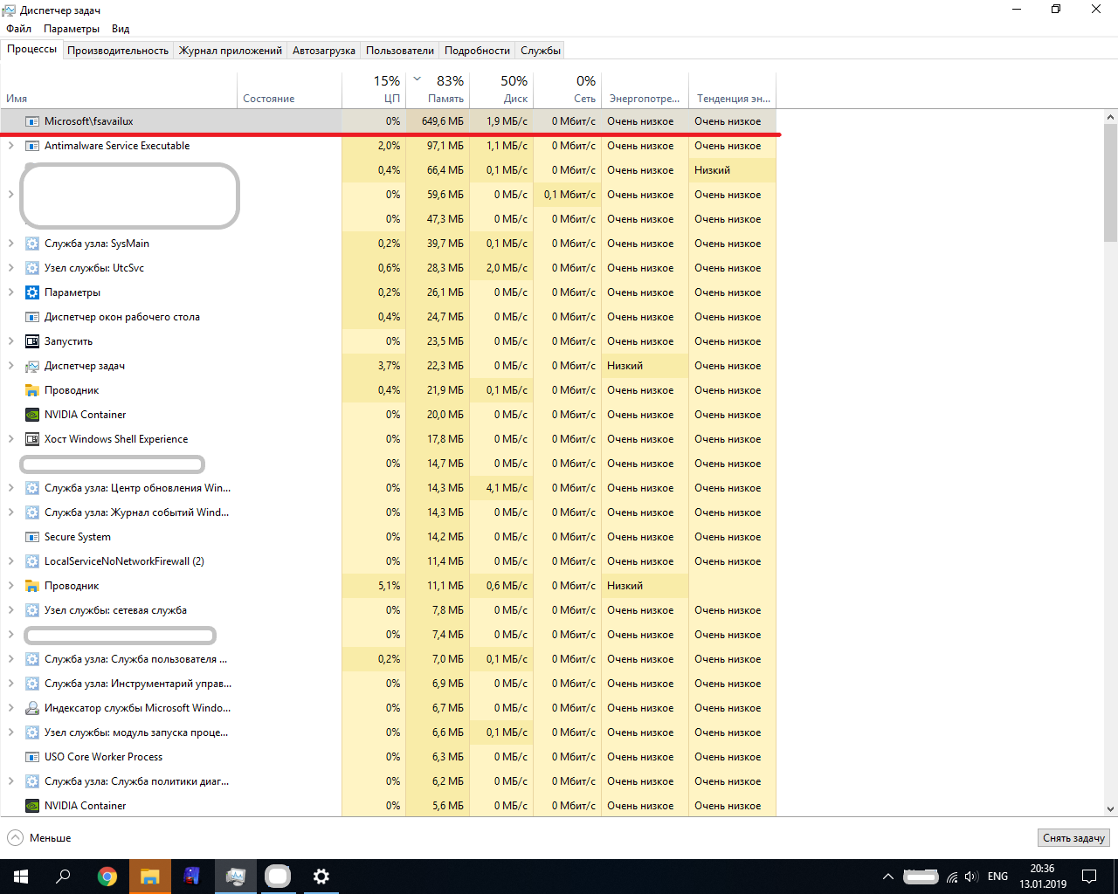Show hidden system tray icons
This screenshot has width=1118, height=894.
pyautogui.click(x=888, y=877)
